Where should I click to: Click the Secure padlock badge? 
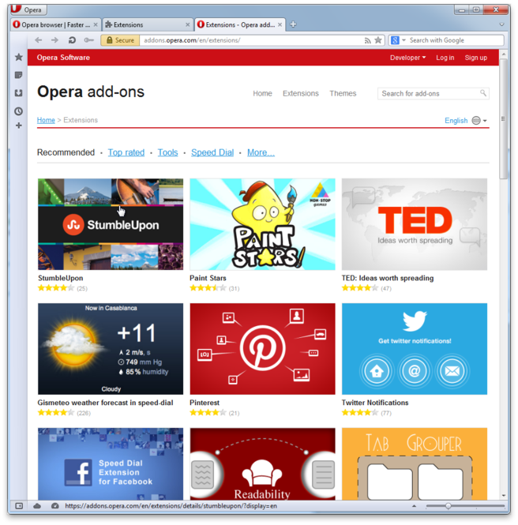pyautogui.click(x=120, y=40)
